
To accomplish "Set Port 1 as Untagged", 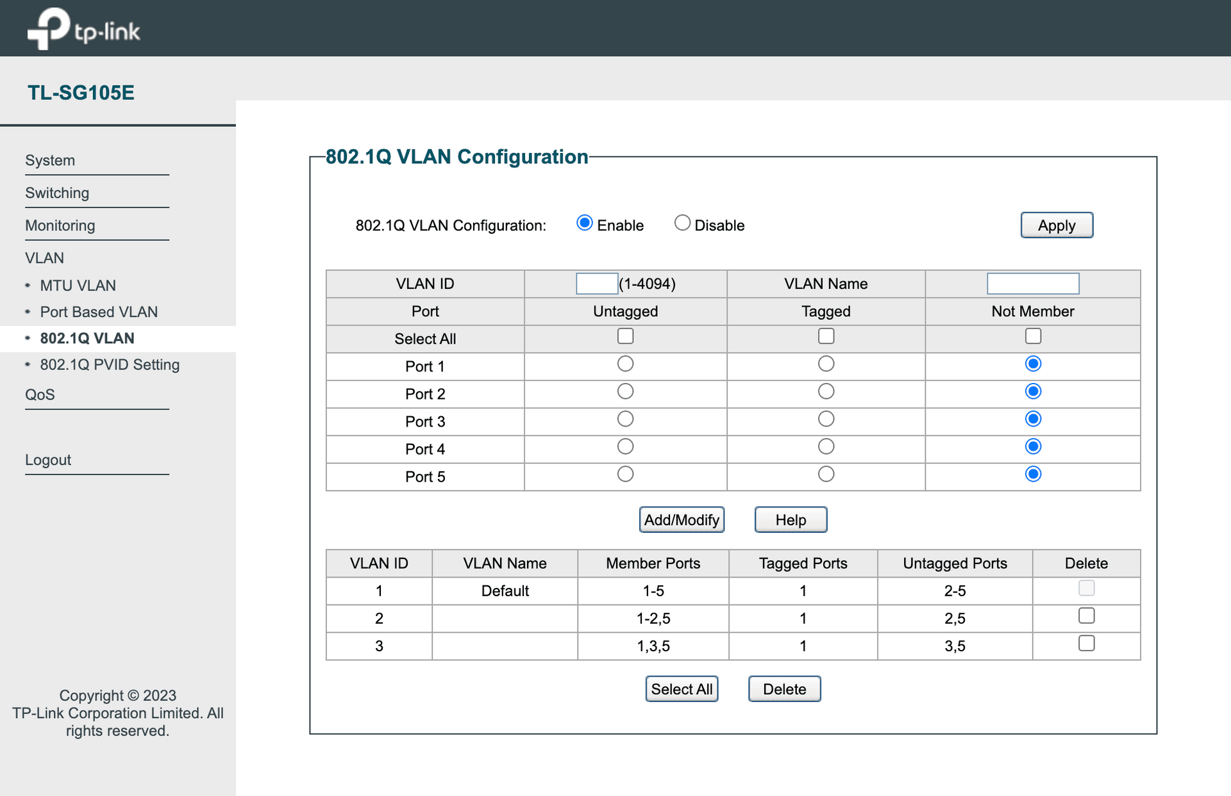I will tap(625, 364).
